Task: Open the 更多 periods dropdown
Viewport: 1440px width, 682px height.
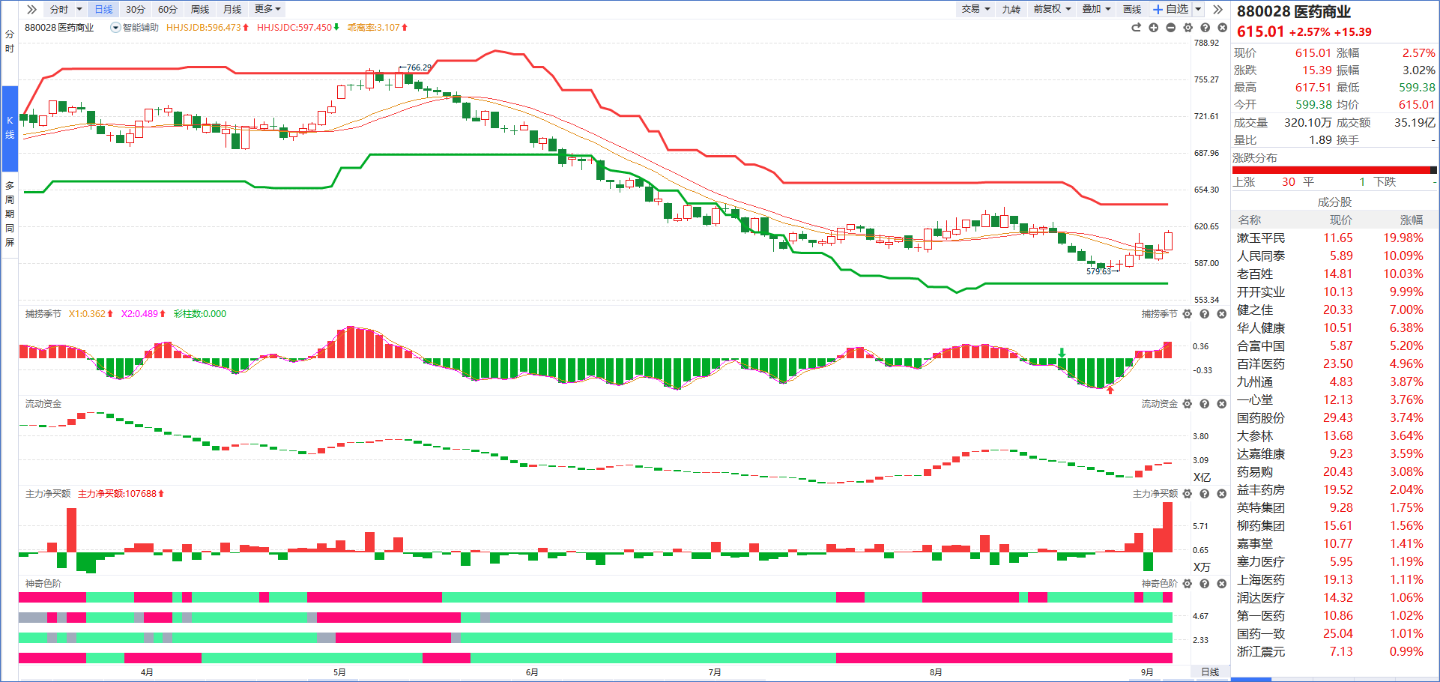Action: tap(267, 9)
